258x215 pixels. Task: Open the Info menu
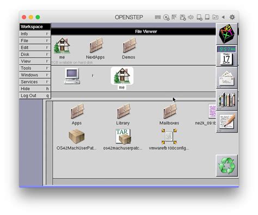click(35, 34)
